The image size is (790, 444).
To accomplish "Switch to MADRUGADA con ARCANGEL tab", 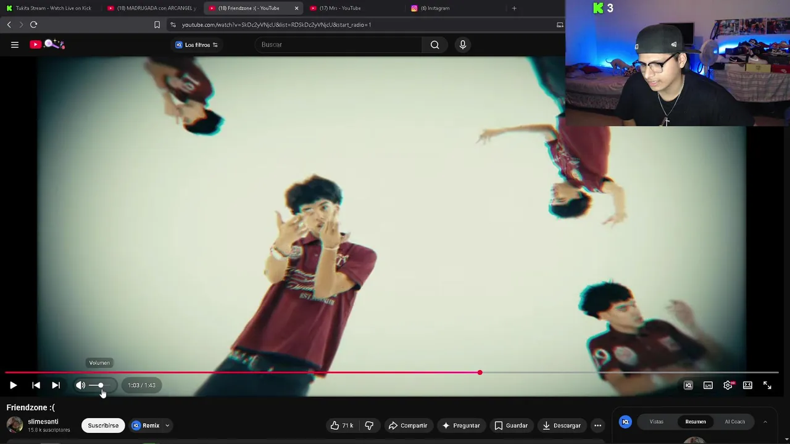I will click(152, 8).
